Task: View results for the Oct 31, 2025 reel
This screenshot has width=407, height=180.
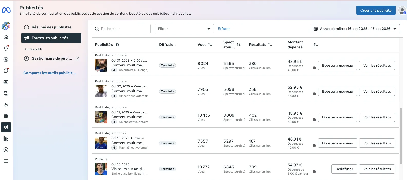Action: pos(377,65)
